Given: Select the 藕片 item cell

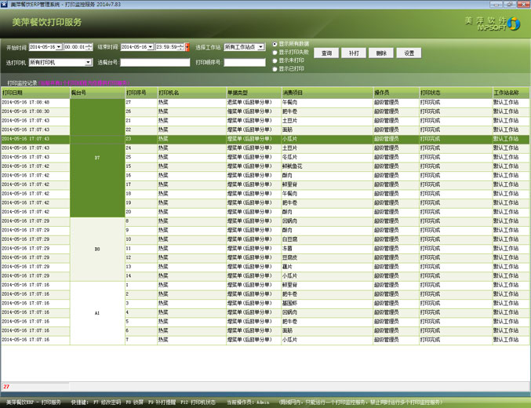Looking at the screenshot, I should pos(327,267).
